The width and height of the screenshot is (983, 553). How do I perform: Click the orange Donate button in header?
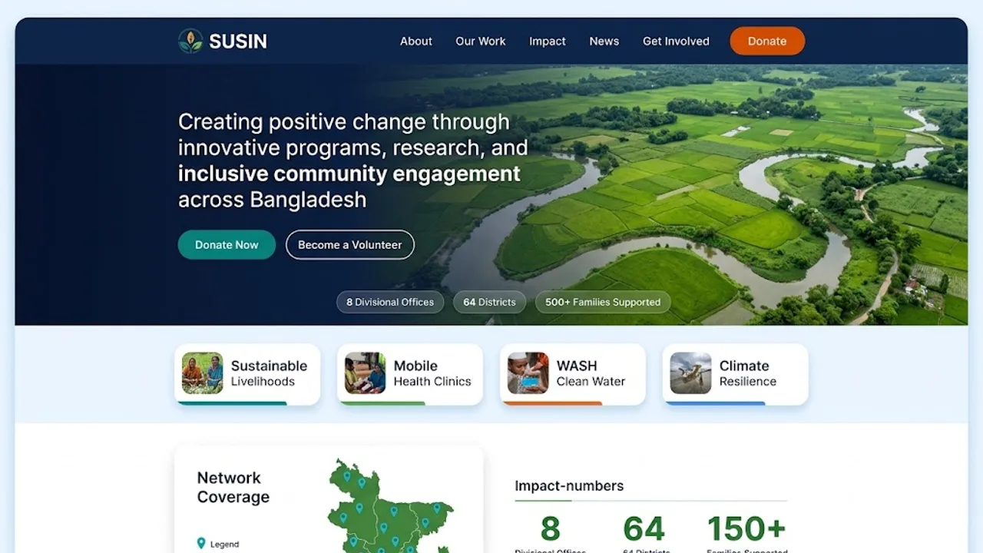pos(767,41)
